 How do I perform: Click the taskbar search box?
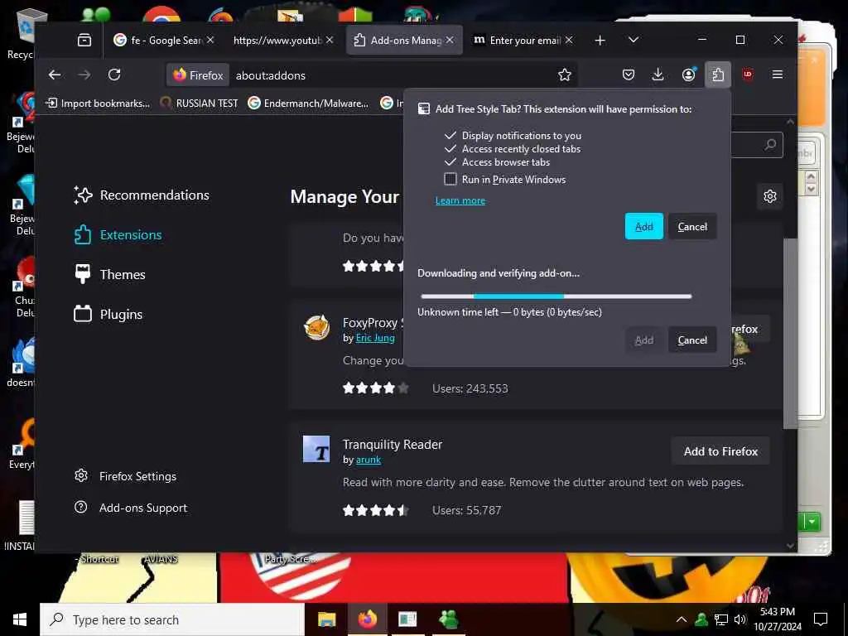point(172,619)
